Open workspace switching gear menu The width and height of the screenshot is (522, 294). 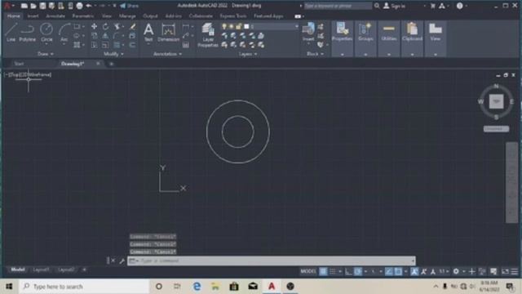pos(456,272)
